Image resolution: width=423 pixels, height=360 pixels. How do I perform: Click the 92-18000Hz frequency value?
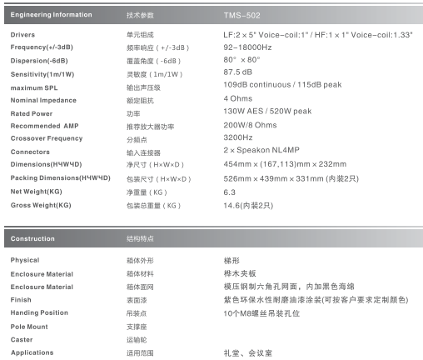point(247,47)
